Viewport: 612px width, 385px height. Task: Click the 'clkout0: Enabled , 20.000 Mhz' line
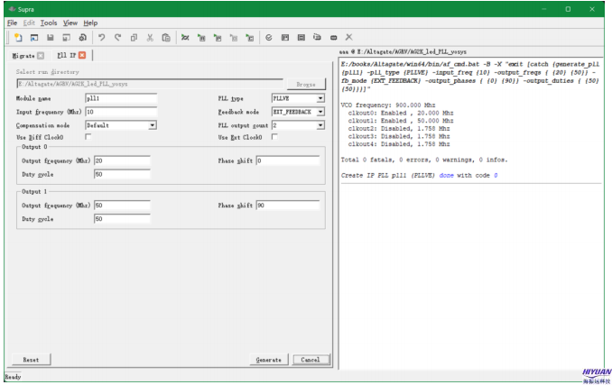[401, 113]
